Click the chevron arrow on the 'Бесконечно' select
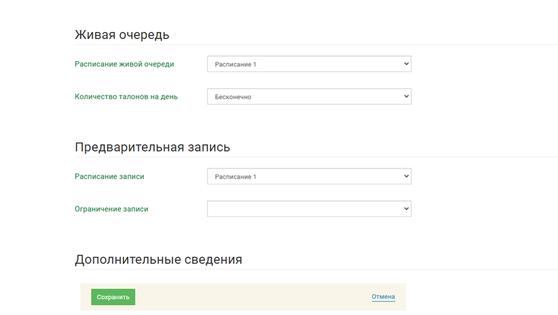Image resolution: width=558 pixels, height=315 pixels. click(x=406, y=97)
